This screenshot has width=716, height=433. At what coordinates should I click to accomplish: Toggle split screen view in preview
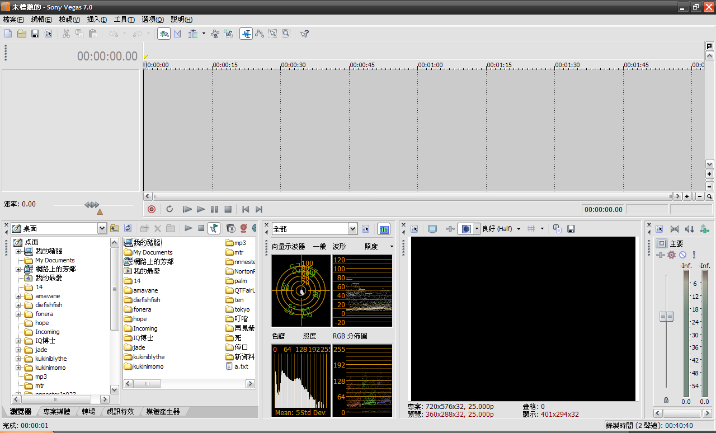pos(466,229)
